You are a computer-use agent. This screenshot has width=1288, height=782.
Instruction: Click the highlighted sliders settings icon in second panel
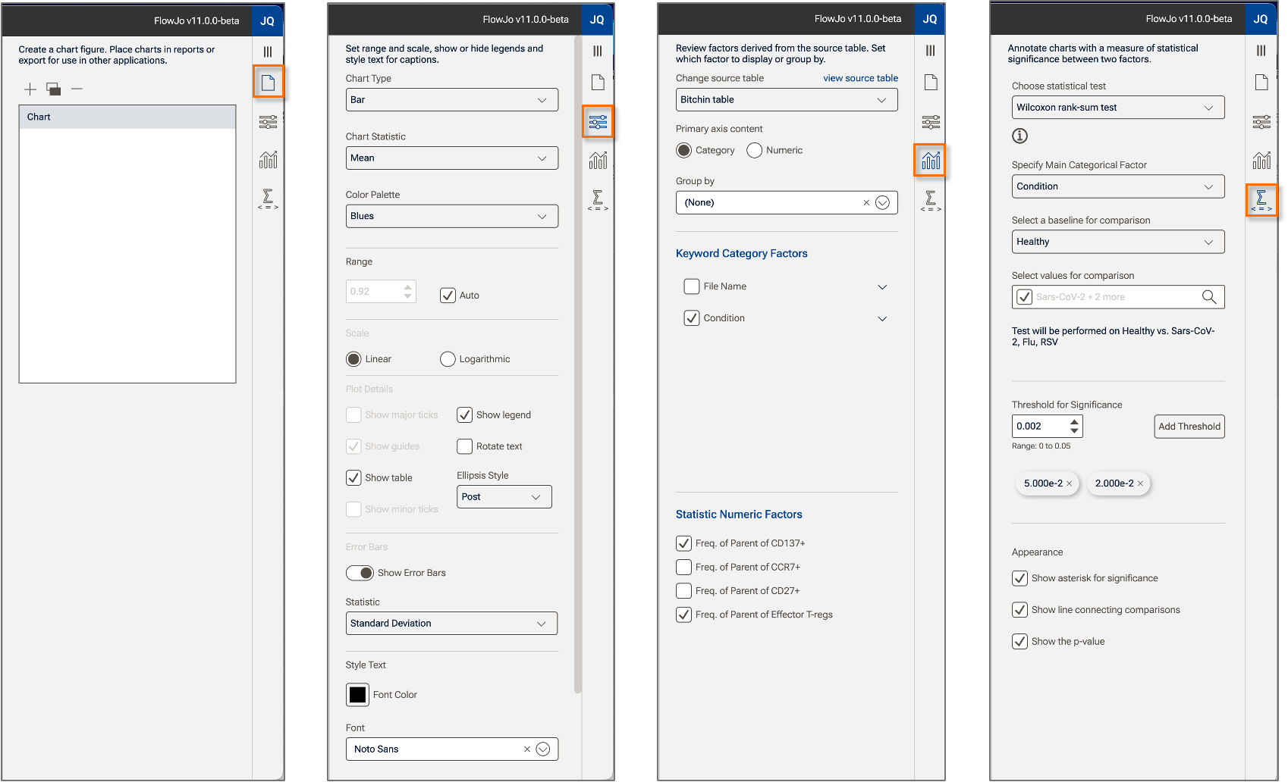(x=598, y=122)
